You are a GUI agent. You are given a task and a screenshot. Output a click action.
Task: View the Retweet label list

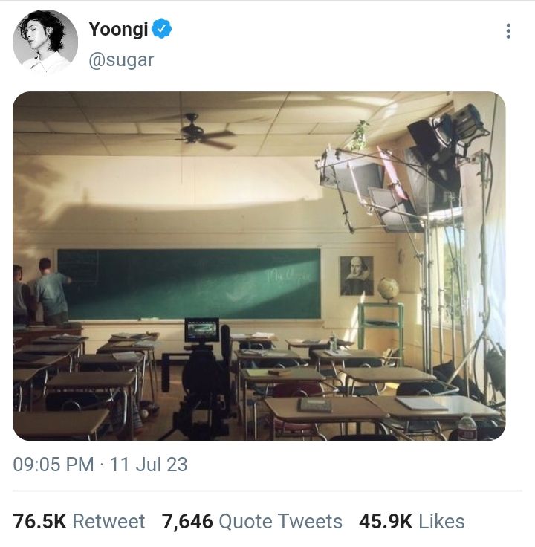pyautogui.click(x=108, y=521)
